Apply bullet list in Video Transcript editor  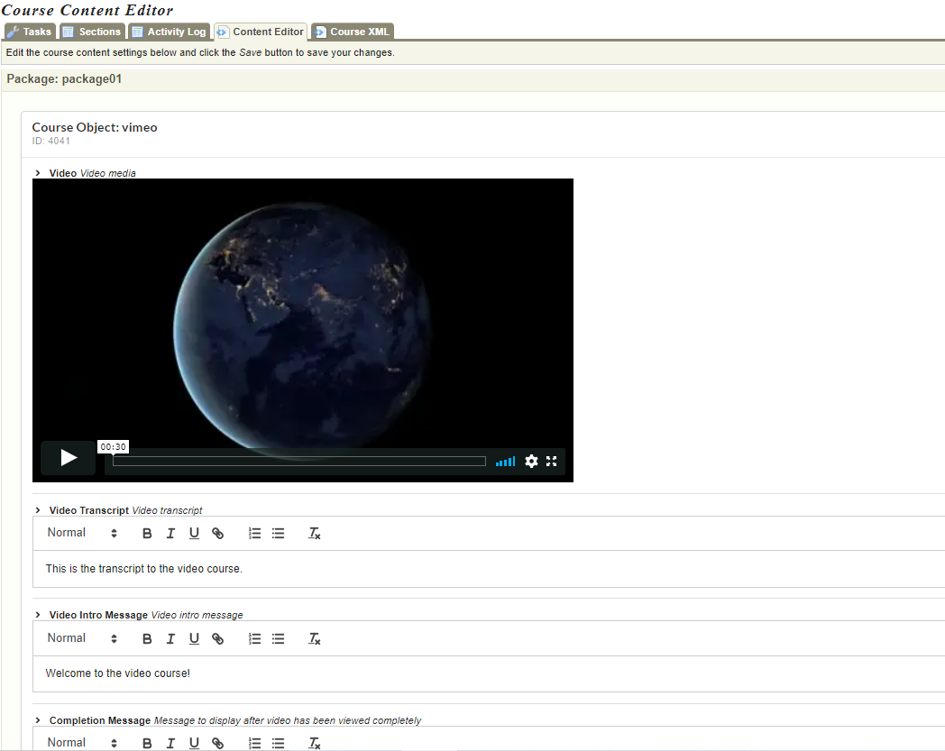point(278,534)
